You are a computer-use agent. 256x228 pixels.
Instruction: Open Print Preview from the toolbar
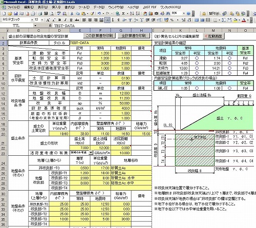tap(52, 13)
